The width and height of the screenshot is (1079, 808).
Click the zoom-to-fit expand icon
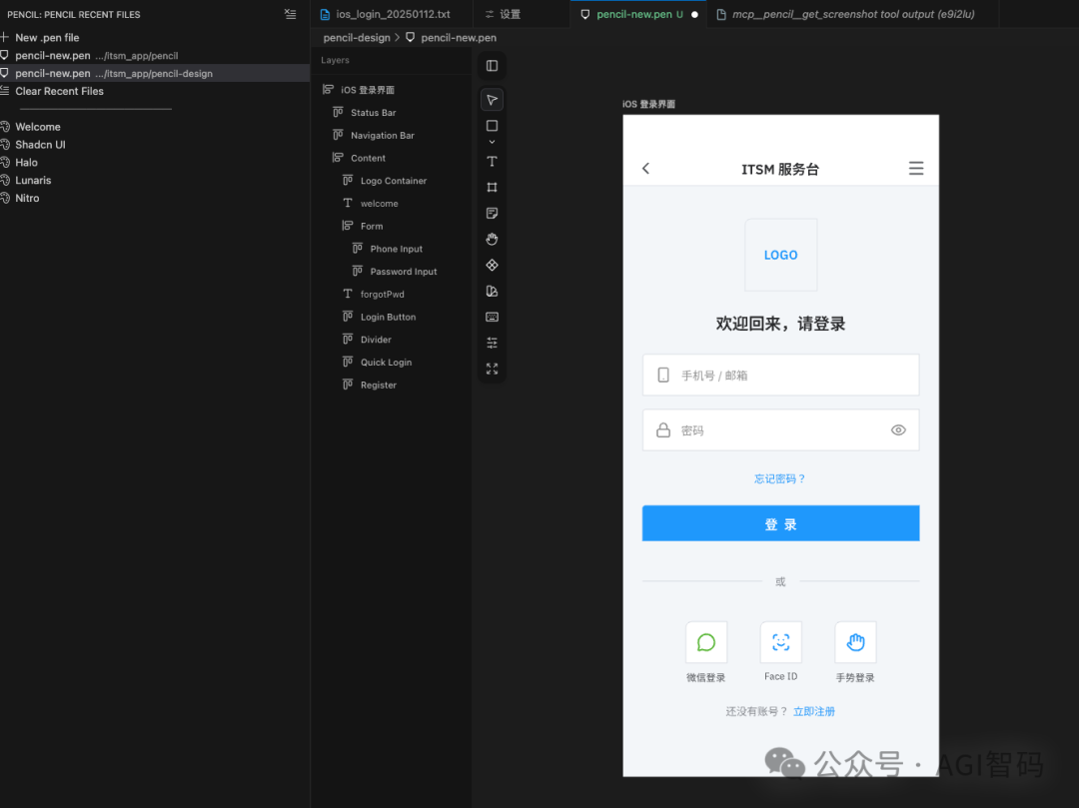pyautogui.click(x=492, y=369)
